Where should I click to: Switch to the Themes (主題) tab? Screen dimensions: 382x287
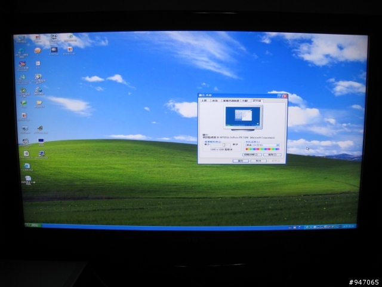(204, 101)
